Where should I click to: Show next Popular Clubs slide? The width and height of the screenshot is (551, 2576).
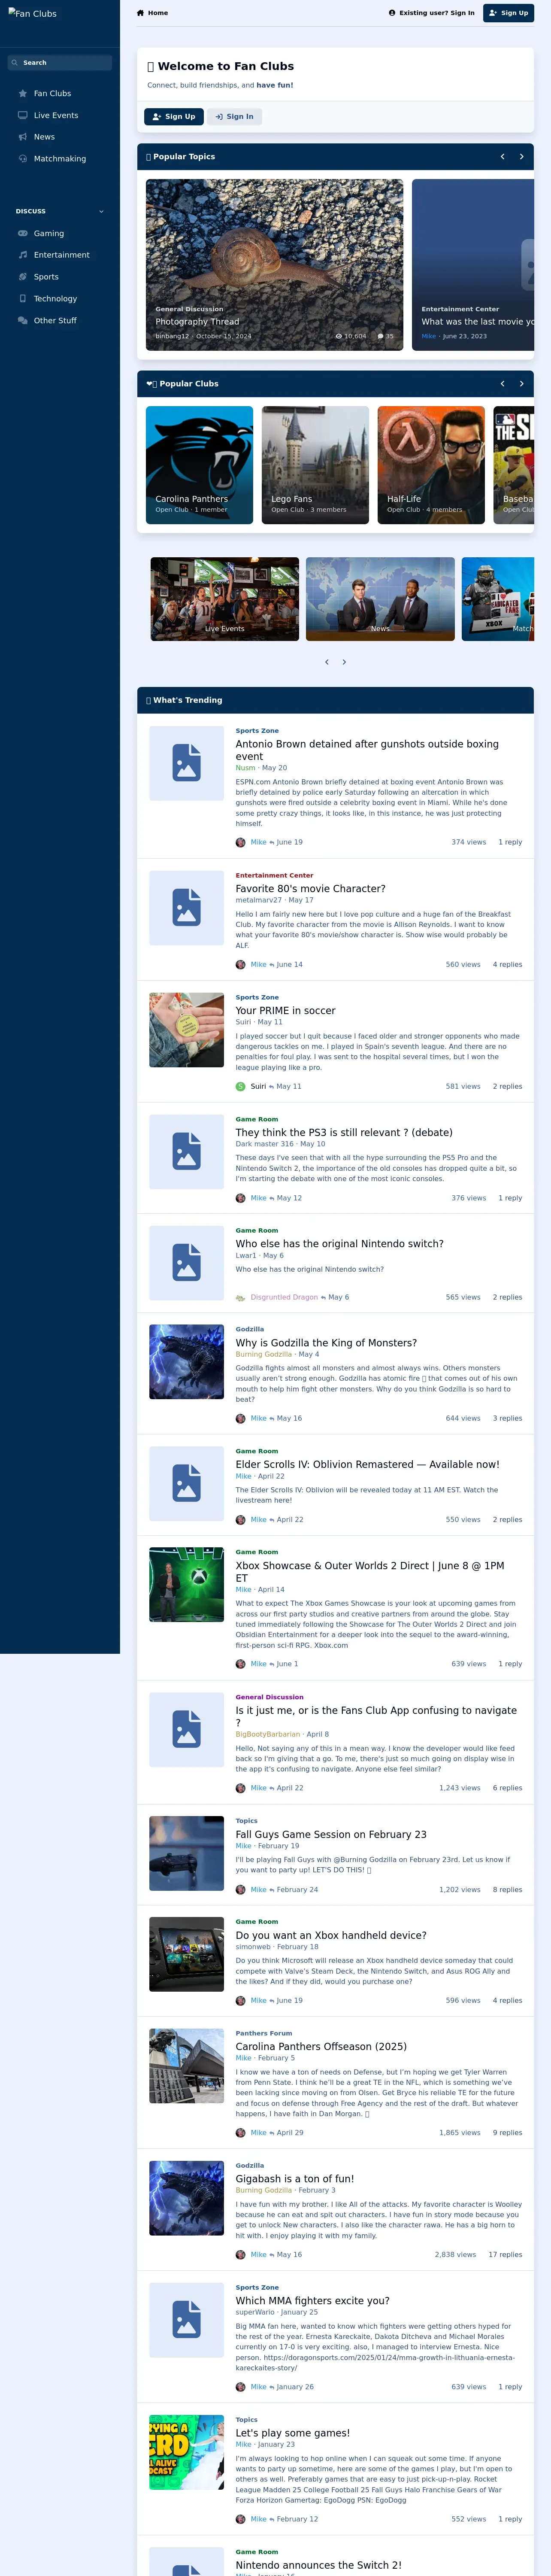coord(521,384)
